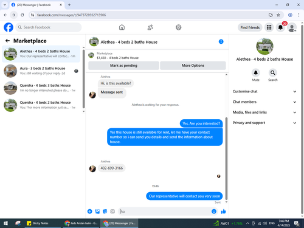The width and height of the screenshot is (304, 228).
Task: Switch to leds Arslan bahi Chrome window
Action: pos(81,223)
